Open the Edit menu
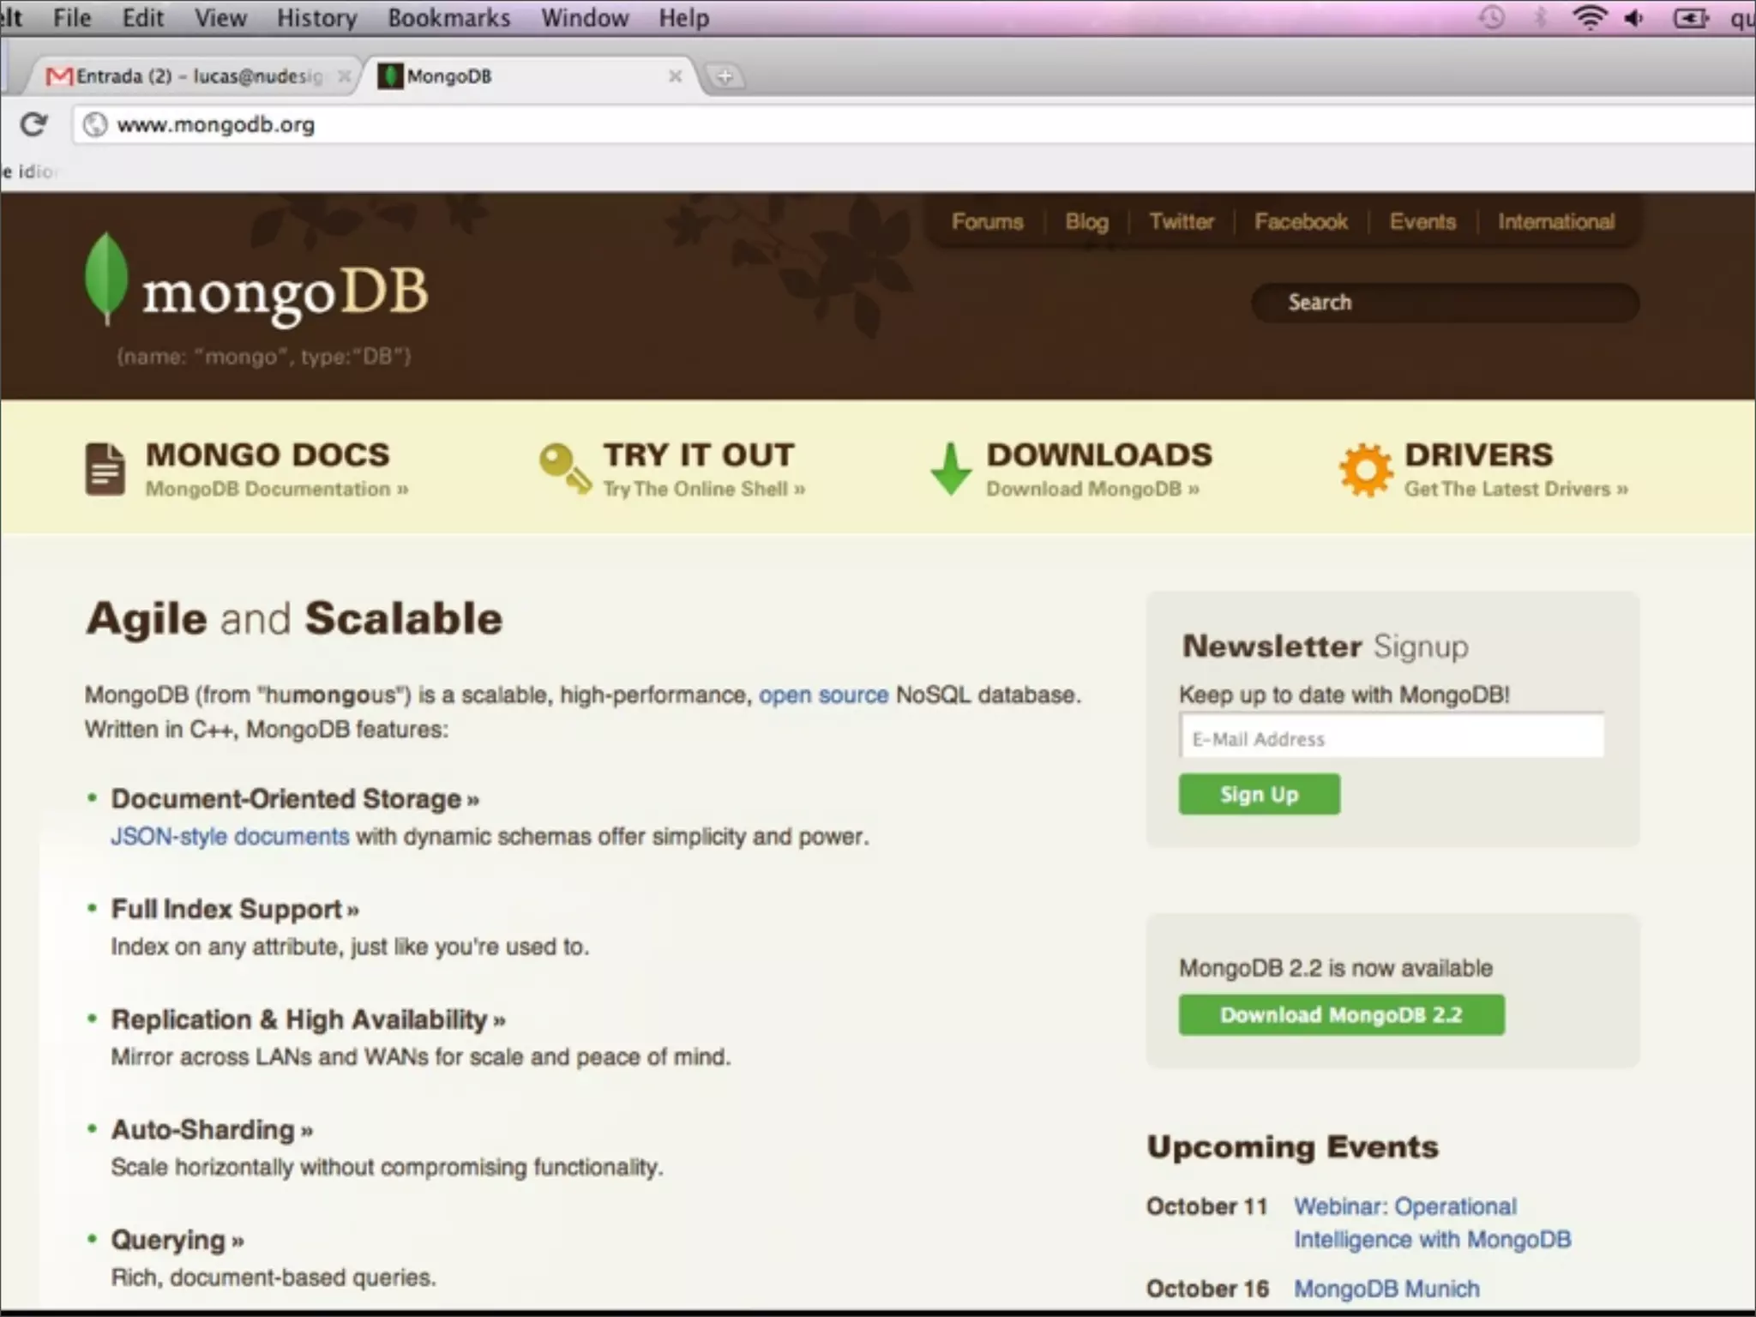Image resolution: width=1756 pixels, height=1317 pixels. click(142, 18)
